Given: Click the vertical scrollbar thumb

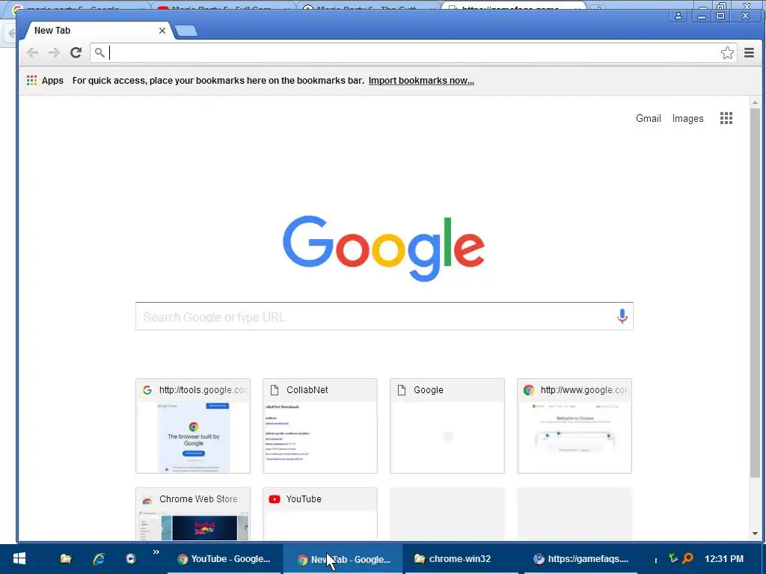Looking at the screenshot, I should [x=756, y=293].
